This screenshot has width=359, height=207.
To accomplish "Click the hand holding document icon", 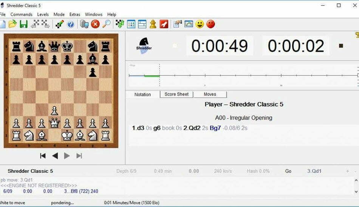I will click(178, 24).
